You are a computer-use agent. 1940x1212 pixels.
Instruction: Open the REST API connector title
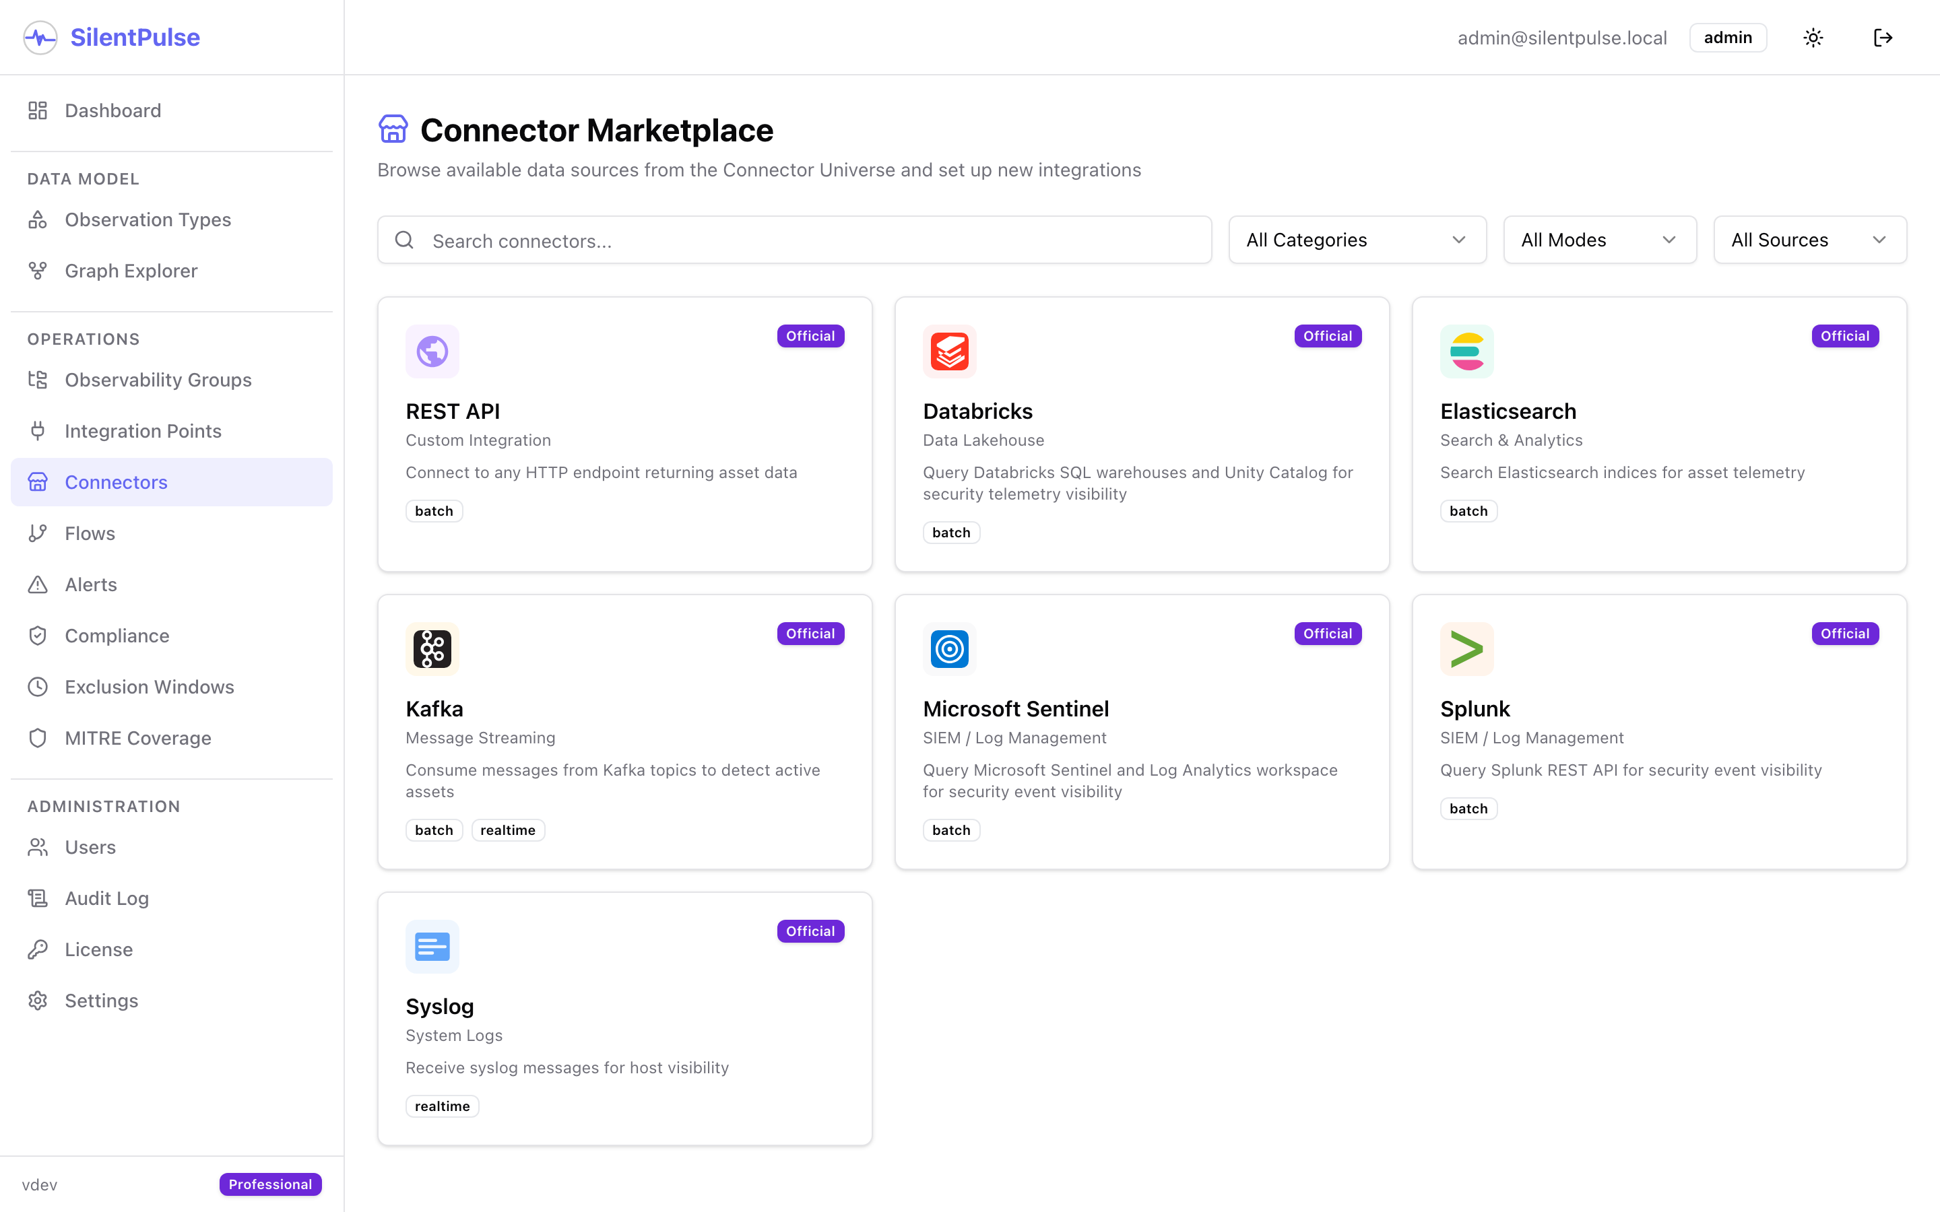coord(452,411)
